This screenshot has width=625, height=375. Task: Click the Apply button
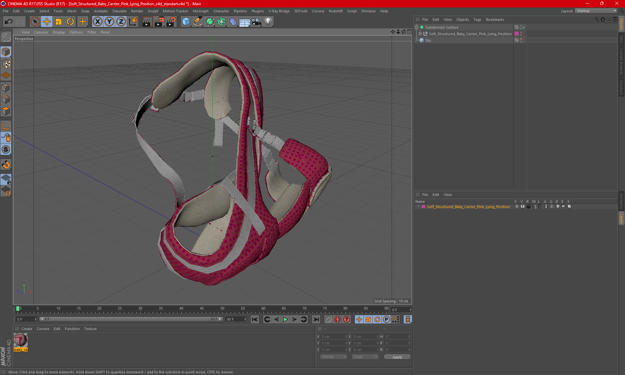tap(397, 357)
